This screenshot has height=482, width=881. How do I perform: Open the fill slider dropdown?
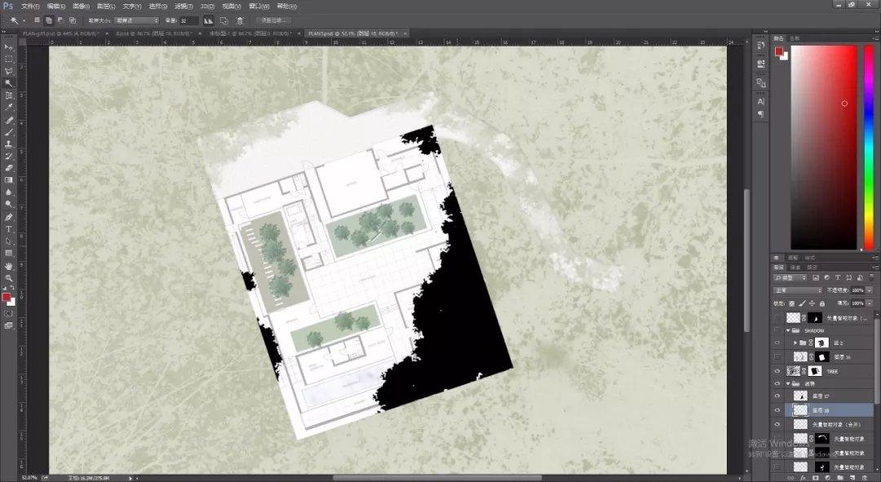coord(870,303)
